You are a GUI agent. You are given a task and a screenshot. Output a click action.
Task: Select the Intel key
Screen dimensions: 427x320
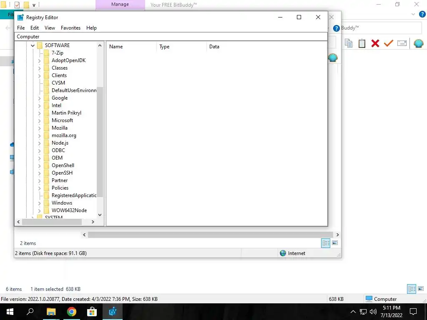pyautogui.click(x=56, y=105)
